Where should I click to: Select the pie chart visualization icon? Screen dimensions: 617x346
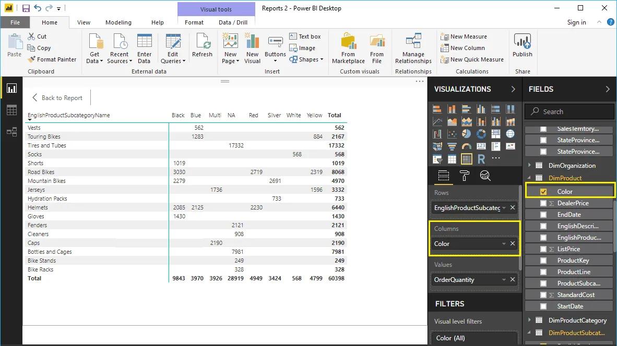point(466,133)
